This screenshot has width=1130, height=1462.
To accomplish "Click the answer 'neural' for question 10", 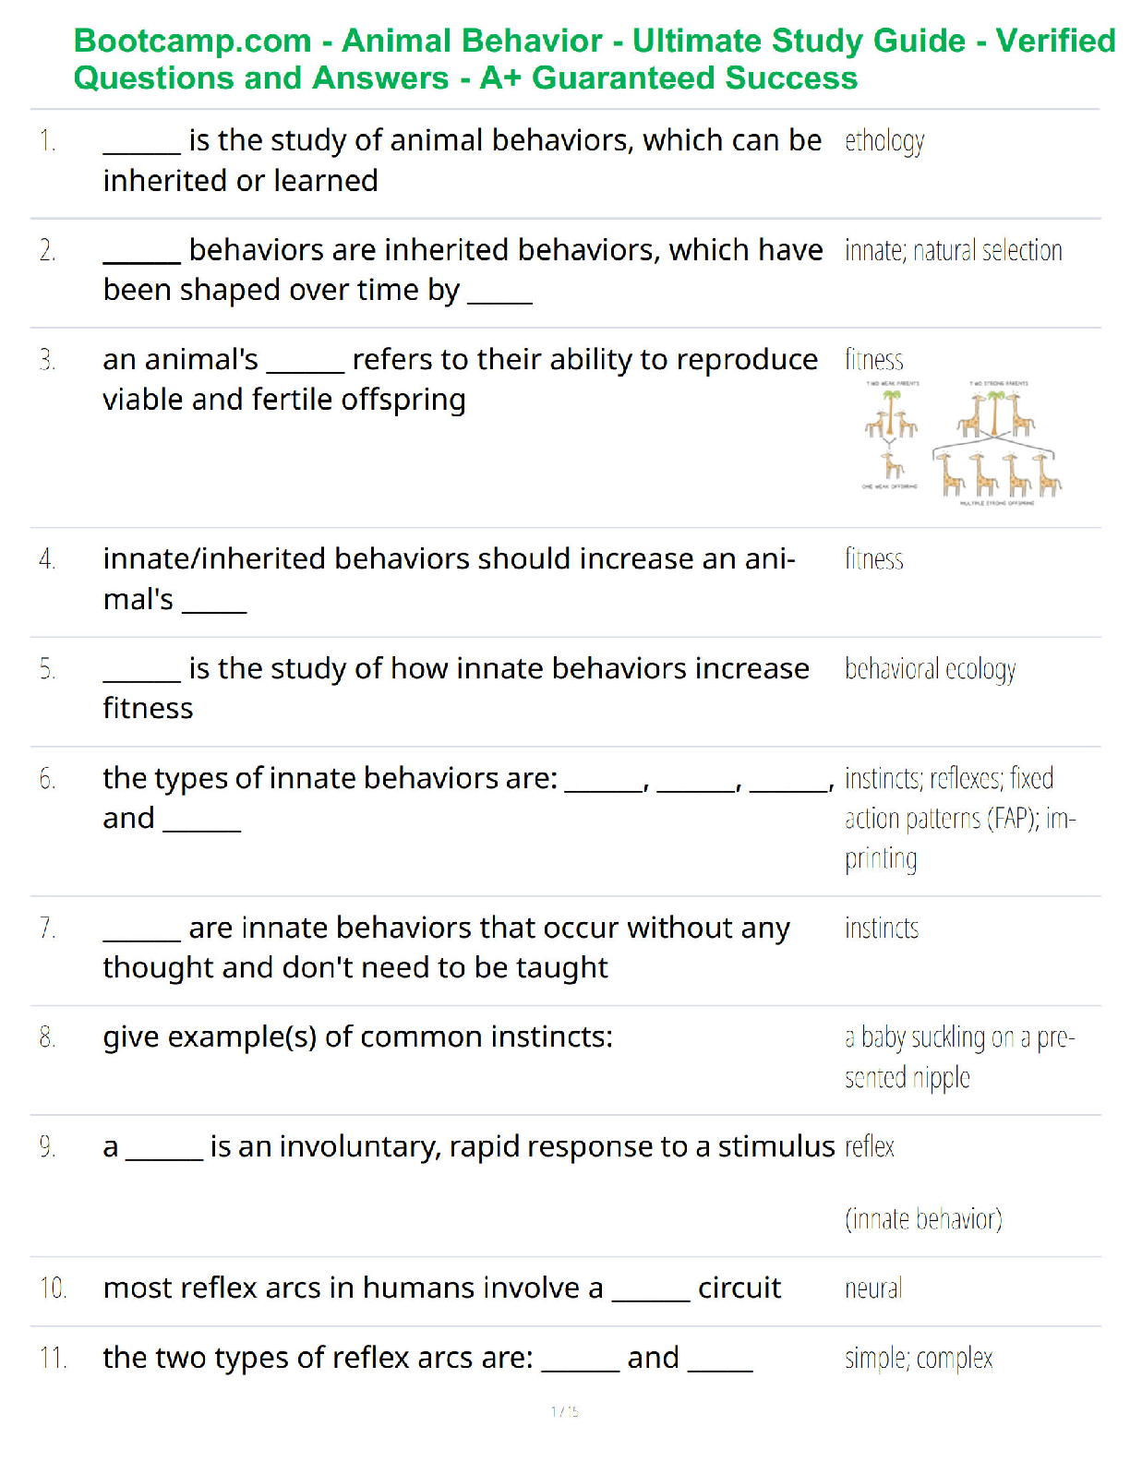I will (x=873, y=1288).
